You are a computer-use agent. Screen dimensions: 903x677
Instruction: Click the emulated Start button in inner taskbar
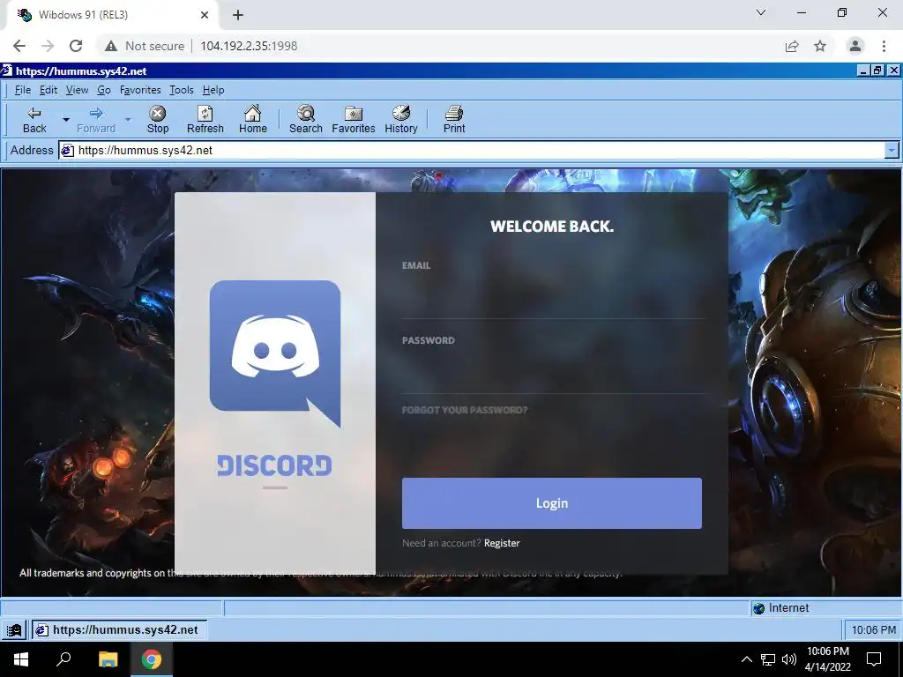[x=14, y=629]
